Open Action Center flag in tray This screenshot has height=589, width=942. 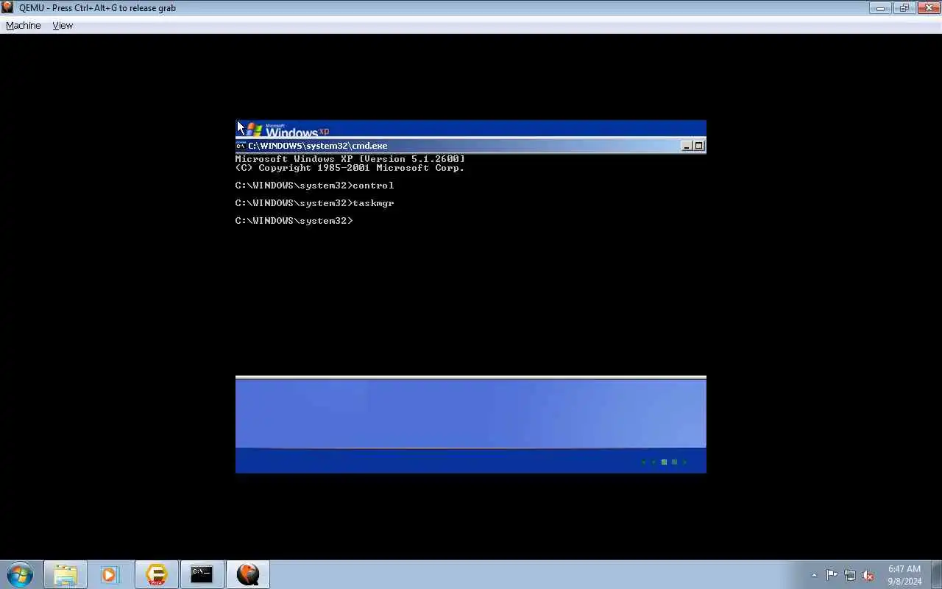(832, 575)
